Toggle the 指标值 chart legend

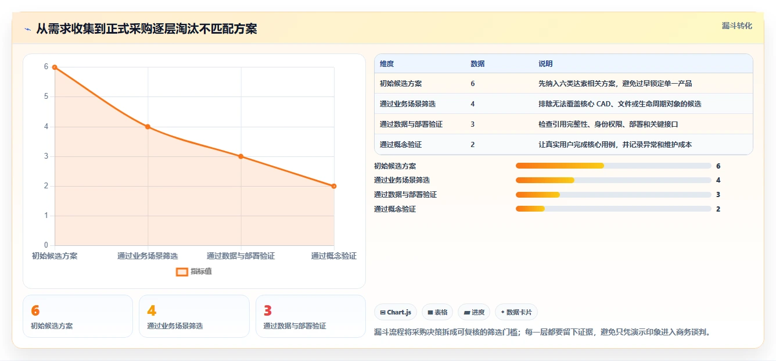194,271
